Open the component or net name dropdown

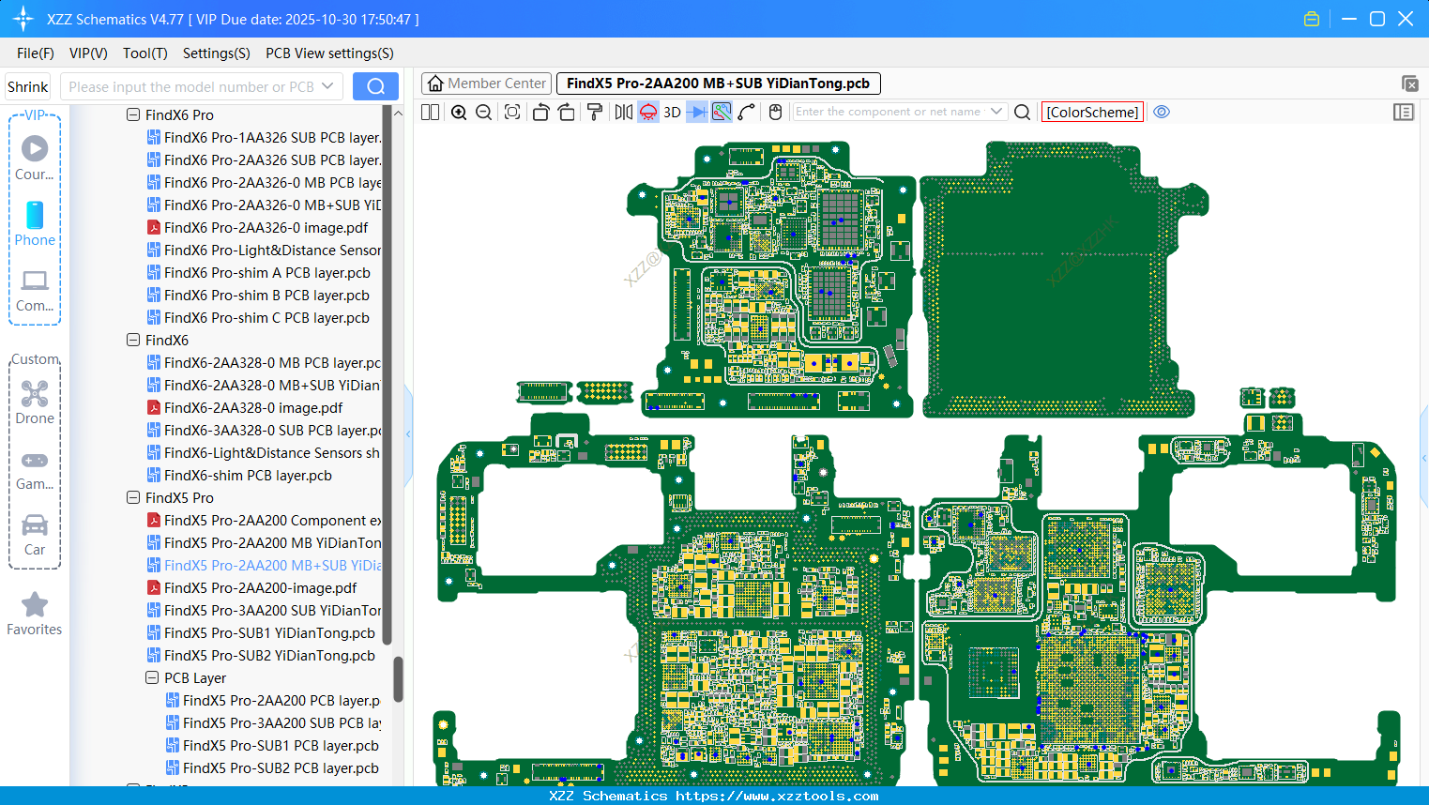click(x=996, y=112)
